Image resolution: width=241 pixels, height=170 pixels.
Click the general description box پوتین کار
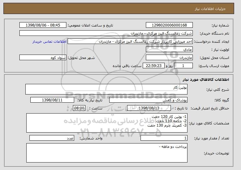click(x=106, y=89)
